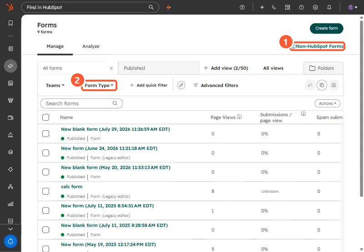Screen dimensions: 364x252
Task: Select the calc form row checkbox
Action: (x=46, y=191)
